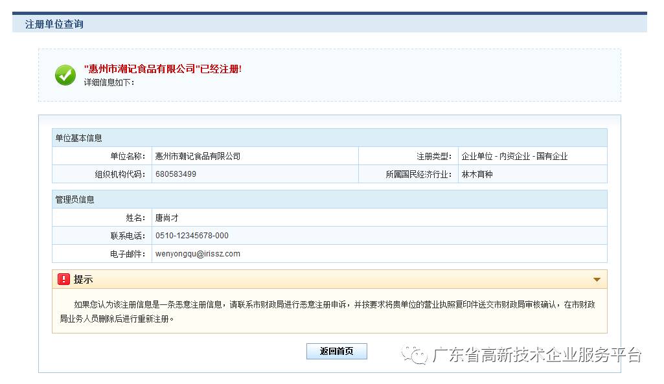
Task: Click the red 已经注册 notice text
Action: 163,69
